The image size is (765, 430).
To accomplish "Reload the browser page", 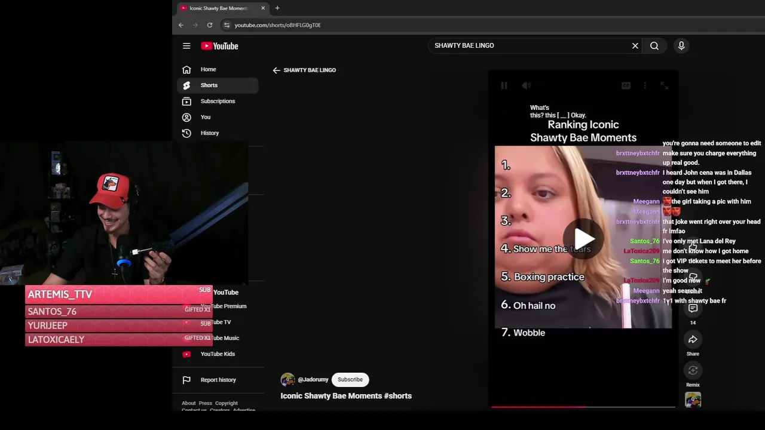I will point(210,25).
